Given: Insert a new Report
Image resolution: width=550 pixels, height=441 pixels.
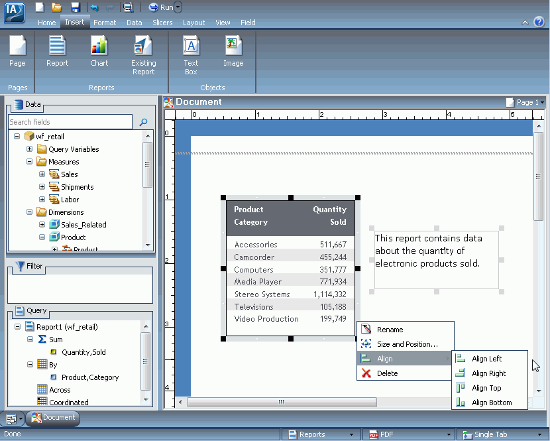Looking at the screenshot, I should tap(58, 51).
